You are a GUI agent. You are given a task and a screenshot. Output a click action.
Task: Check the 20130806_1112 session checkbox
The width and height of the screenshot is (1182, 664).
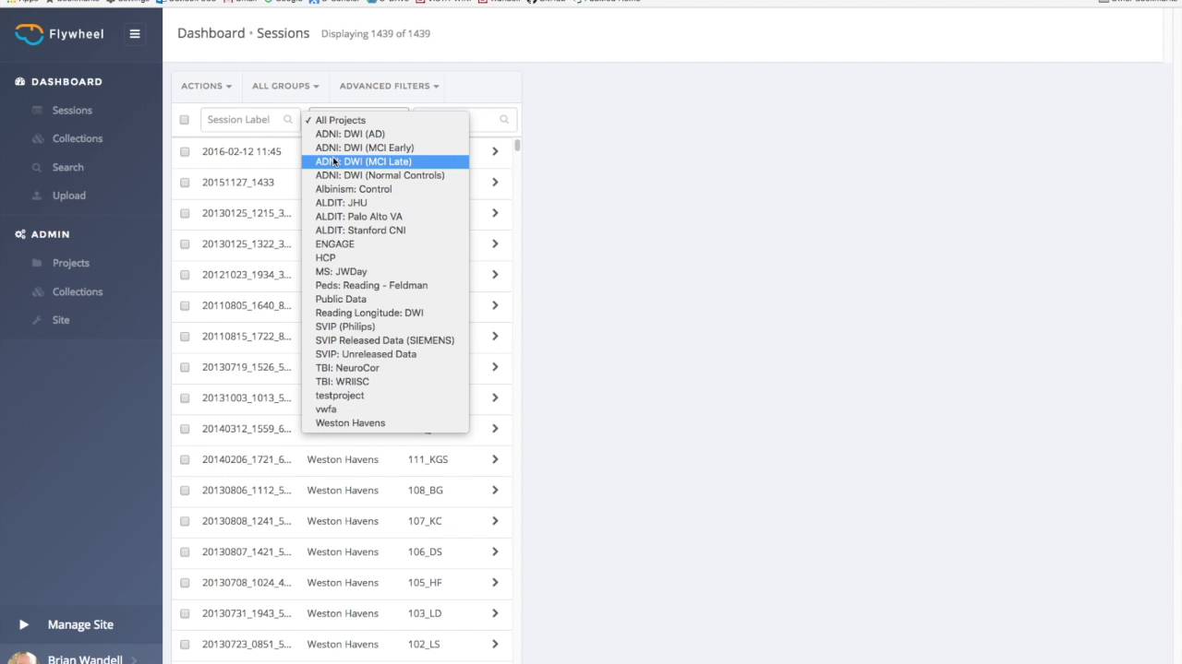[x=185, y=491]
